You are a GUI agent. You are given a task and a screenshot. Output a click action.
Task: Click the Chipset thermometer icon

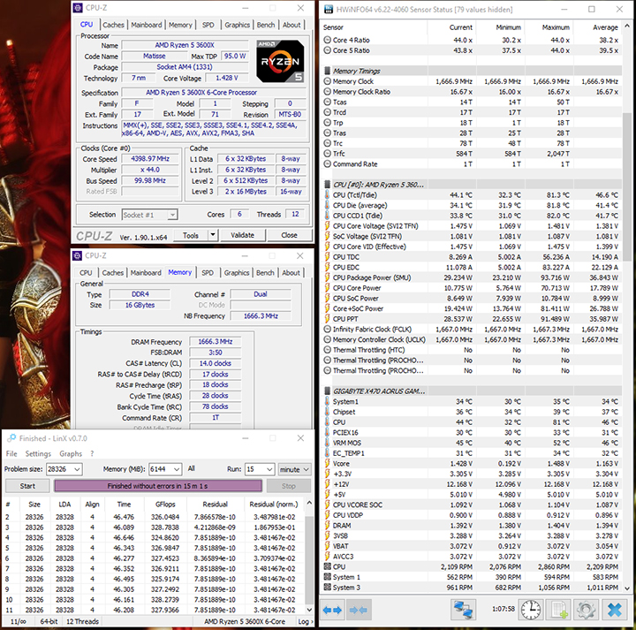[x=328, y=412]
